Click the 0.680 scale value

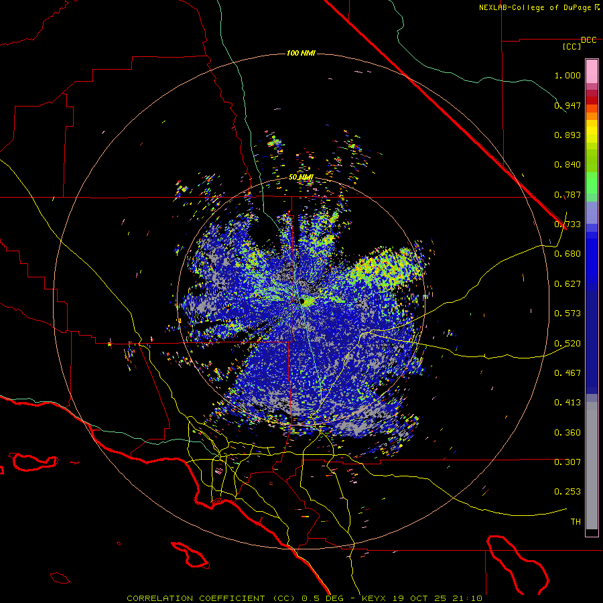click(x=567, y=254)
